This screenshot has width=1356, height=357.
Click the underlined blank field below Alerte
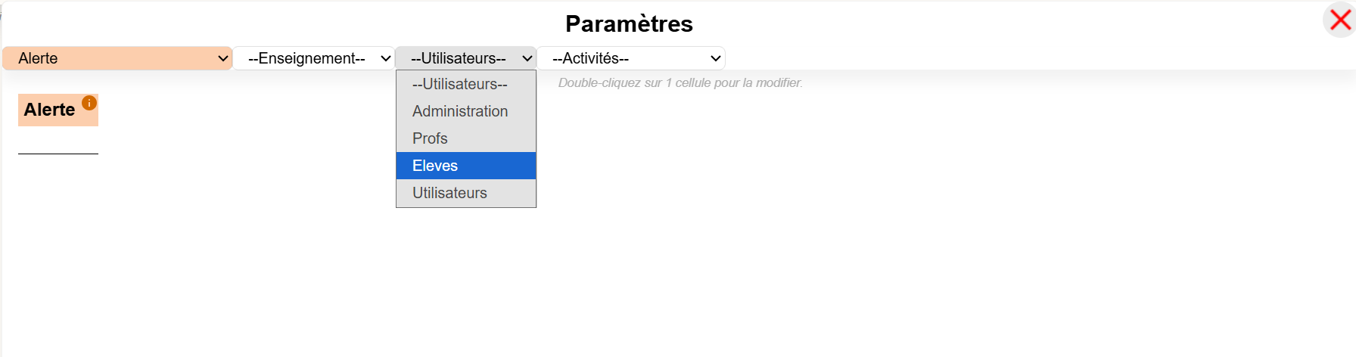coord(58,145)
